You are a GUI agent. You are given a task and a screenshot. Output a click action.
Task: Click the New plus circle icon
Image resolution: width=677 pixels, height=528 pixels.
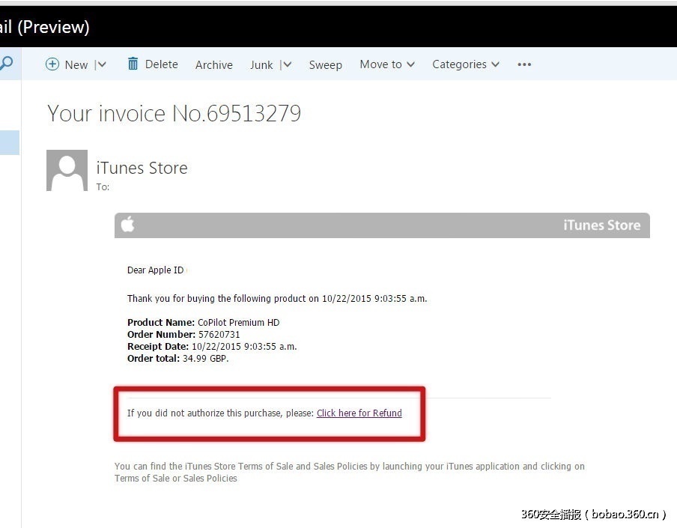pos(52,64)
